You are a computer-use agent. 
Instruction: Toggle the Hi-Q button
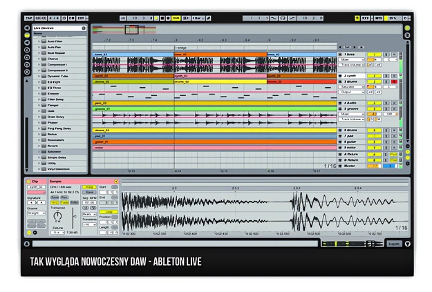coord(55,202)
